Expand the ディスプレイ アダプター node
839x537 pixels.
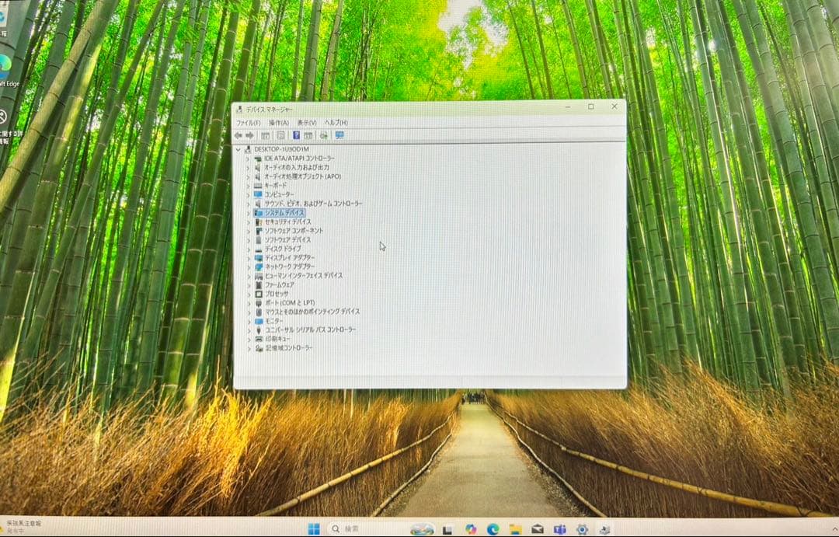[x=249, y=257]
